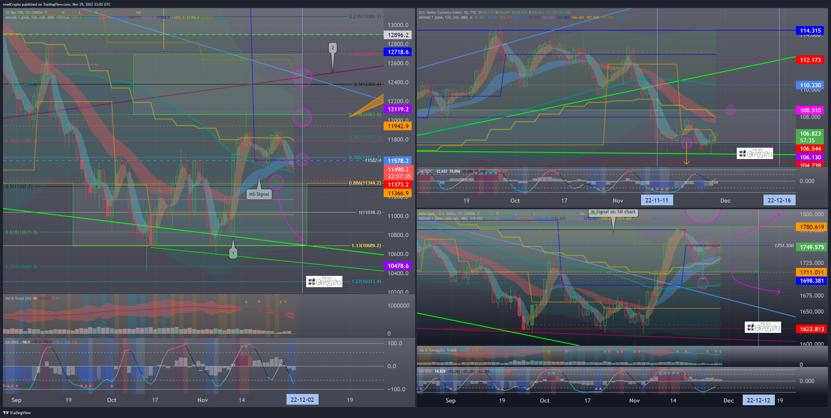Click callout marker number 1
The width and height of the screenshot is (831, 418).
[233, 253]
